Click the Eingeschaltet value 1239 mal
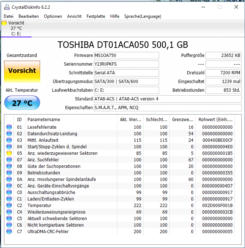The width and height of the screenshot is (245, 248). pos(224,82)
